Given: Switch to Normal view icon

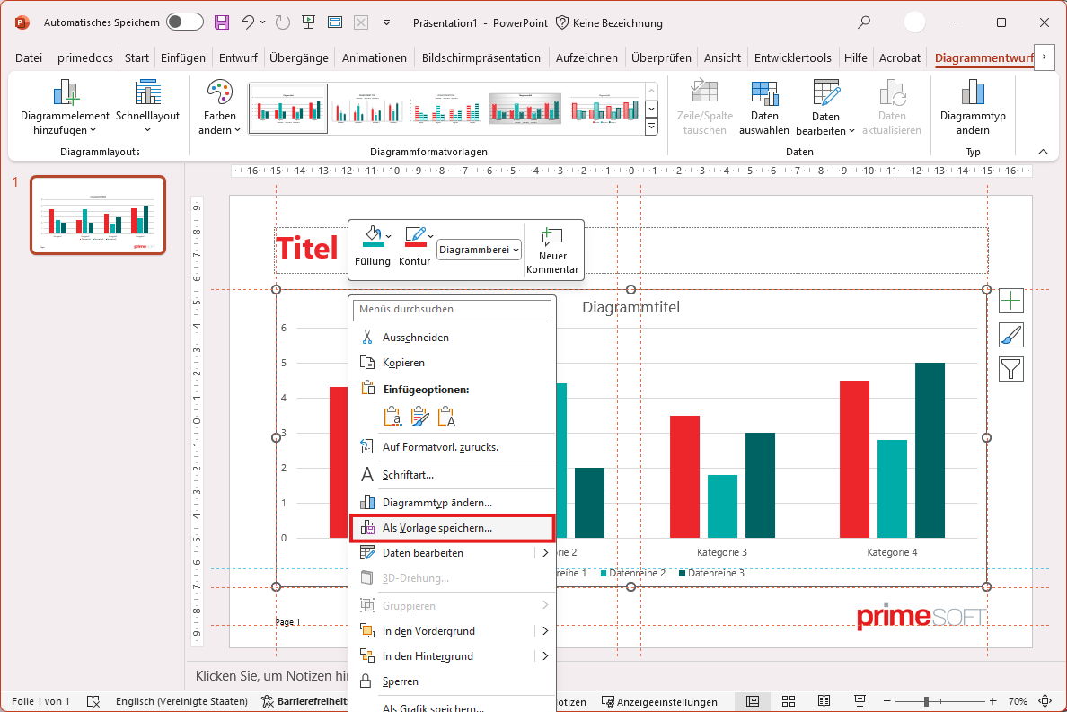Looking at the screenshot, I should tap(753, 701).
